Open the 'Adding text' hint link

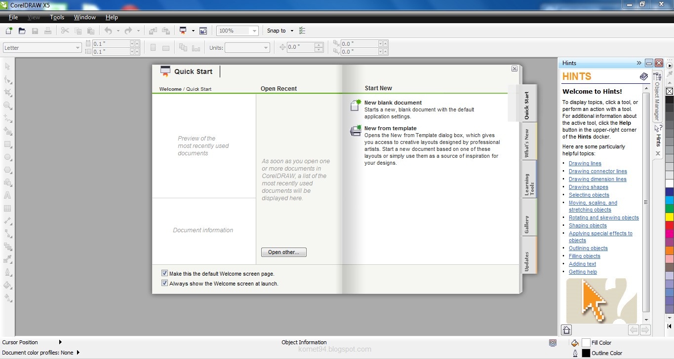(583, 264)
